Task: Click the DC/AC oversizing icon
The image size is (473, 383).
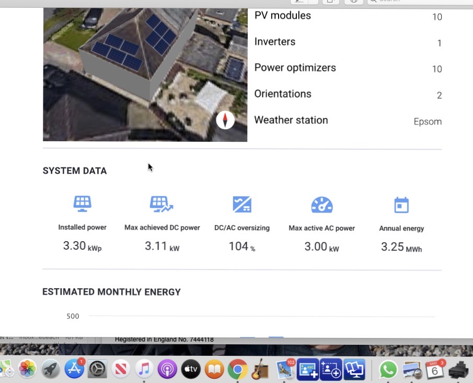Action: (x=242, y=205)
